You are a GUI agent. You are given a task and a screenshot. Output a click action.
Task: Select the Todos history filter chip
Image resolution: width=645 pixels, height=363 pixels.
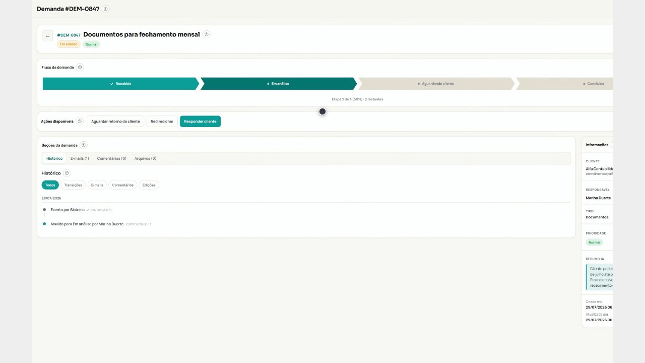(50, 185)
